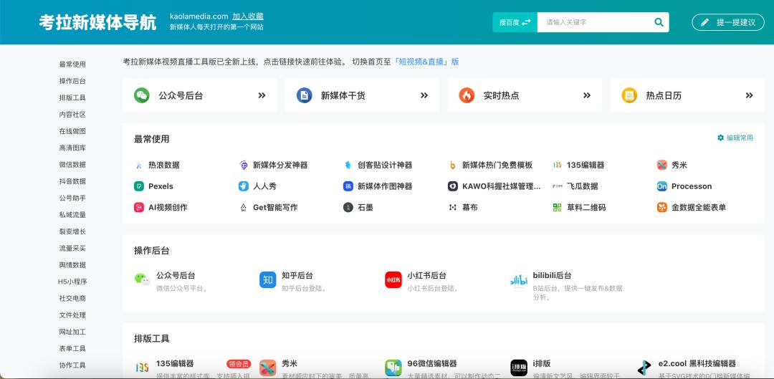Select 裂变增长 in the left sidebar
Viewport: 774px width, 379px height.
72,231
